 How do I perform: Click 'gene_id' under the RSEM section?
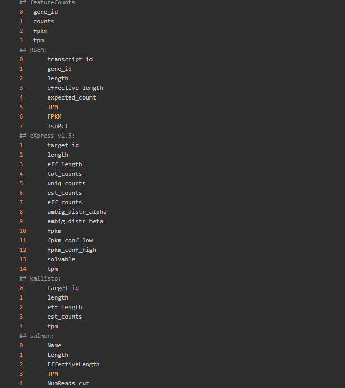[x=60, y=69]
